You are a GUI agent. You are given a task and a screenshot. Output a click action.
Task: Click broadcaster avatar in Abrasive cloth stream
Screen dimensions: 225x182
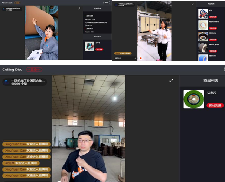(x=3, y=9)
